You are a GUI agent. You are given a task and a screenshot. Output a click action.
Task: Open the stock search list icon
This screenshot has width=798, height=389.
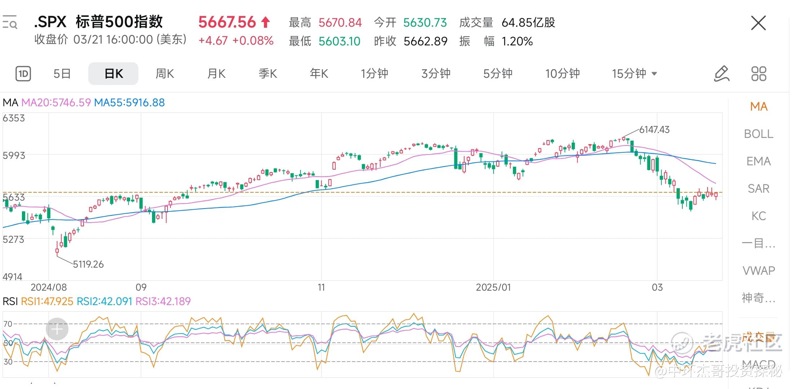coord(10,22)
